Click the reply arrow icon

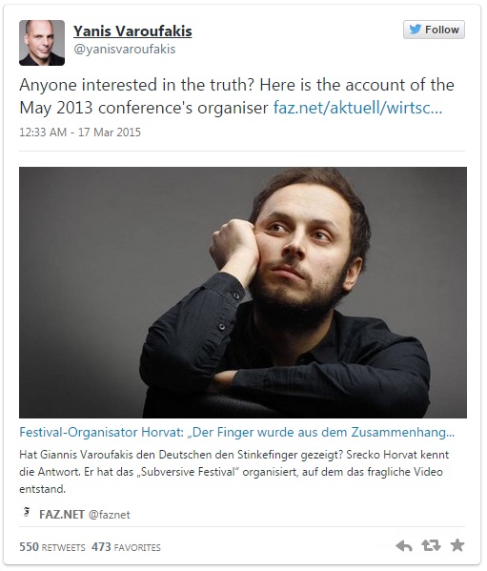click(x=404, y=545)
